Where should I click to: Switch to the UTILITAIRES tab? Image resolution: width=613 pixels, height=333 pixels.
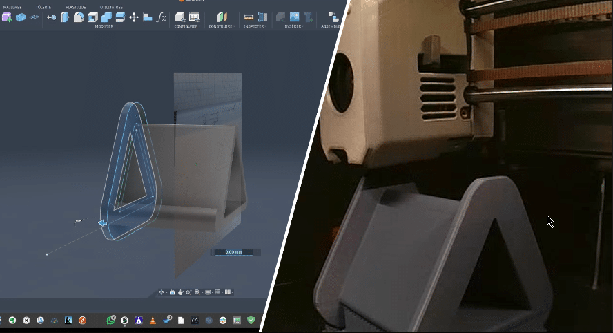tap(111, 7)
